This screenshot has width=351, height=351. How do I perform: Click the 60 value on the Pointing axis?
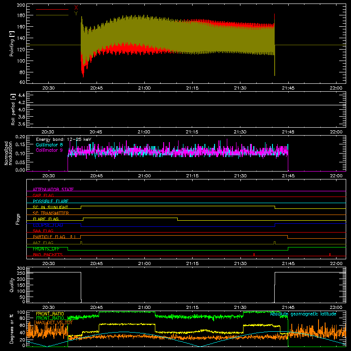click(x=22, y=82)
